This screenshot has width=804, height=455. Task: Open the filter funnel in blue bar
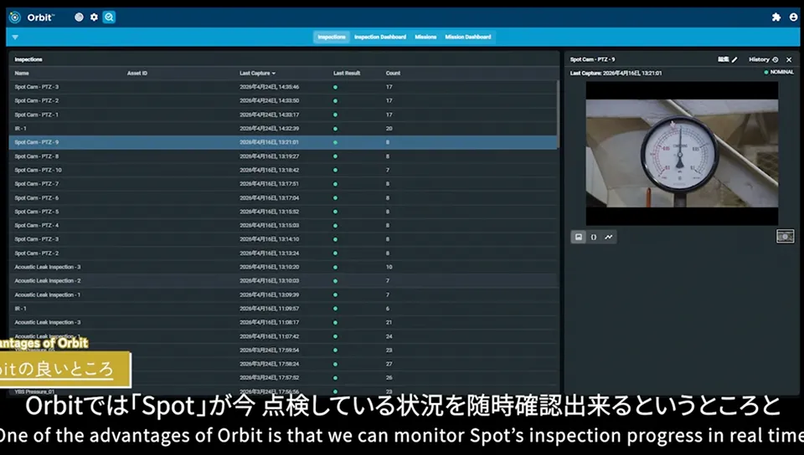(x=15, y=37)
